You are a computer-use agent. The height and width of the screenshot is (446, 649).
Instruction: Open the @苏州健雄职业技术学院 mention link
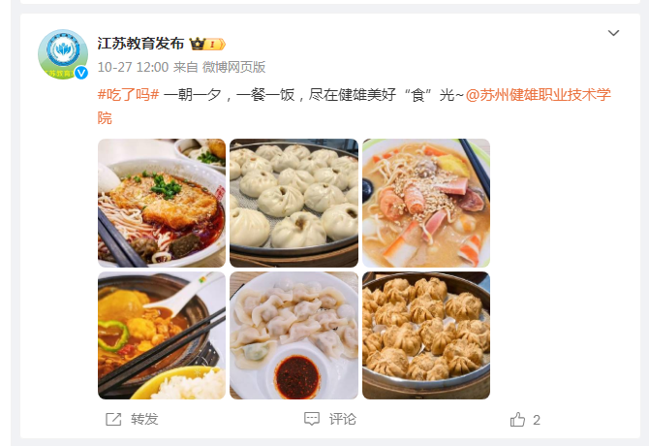click(354, 107)
